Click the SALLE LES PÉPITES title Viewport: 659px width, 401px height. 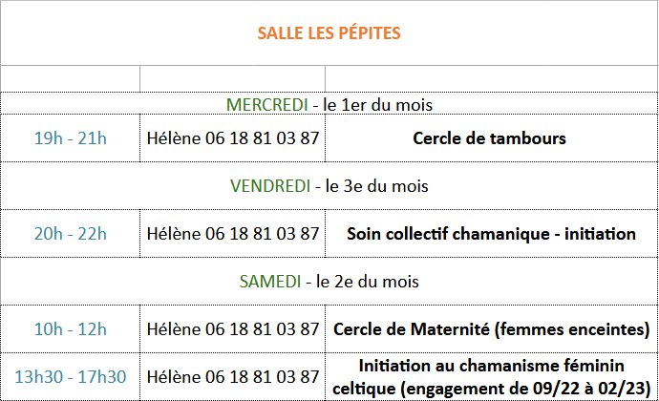point(329,33)
